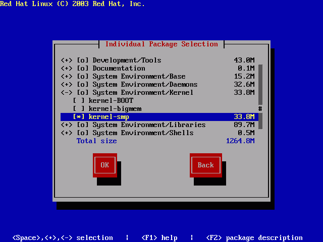The width and height of the screenshot is (323, 242).
Task: Toggle the System Environment/Daemons checkbox
Action: click(83, 84)
